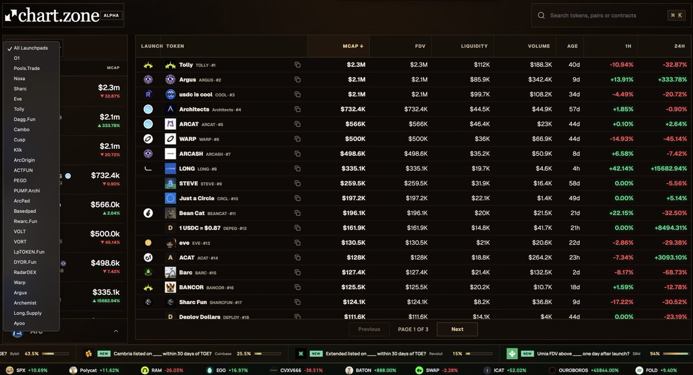Focus the search tokens input field
The height and width of the screenshot is (375, 693).
606,16
